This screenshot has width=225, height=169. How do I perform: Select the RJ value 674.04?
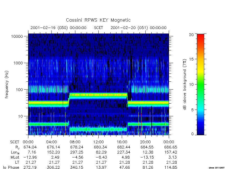pyautogui.click(x=30, y=147)
